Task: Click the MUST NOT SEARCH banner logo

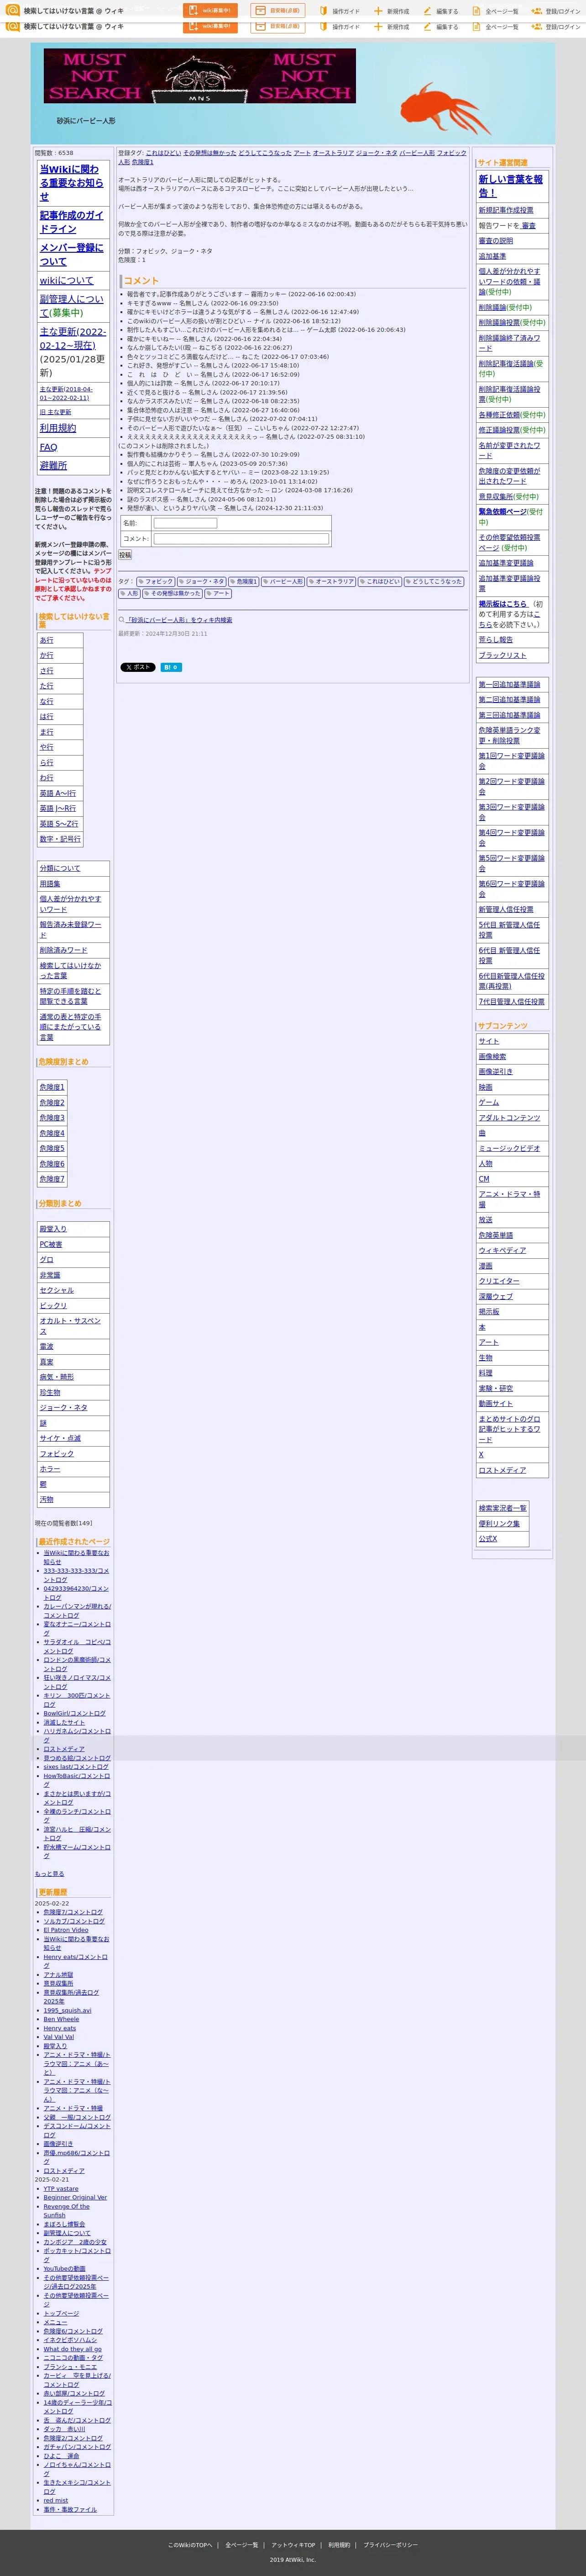Action: tap(199, 76)
